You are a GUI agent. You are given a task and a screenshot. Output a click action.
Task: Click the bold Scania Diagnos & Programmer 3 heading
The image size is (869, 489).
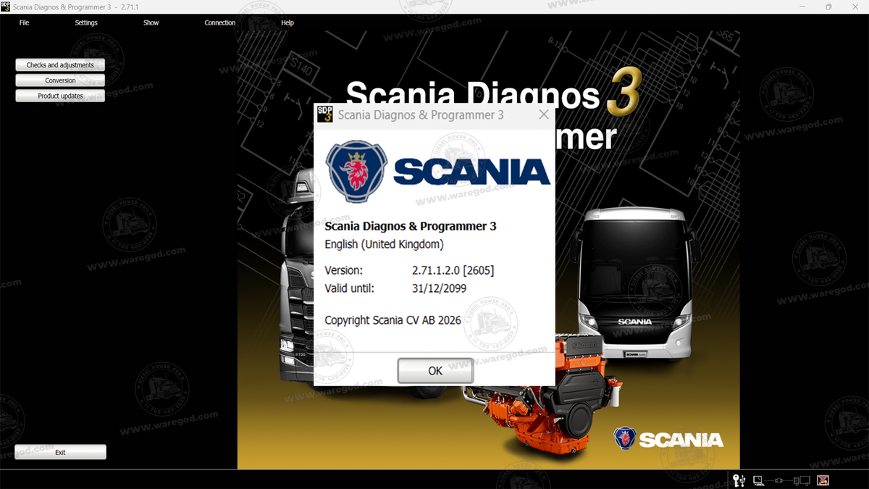[x=410, y=226]
